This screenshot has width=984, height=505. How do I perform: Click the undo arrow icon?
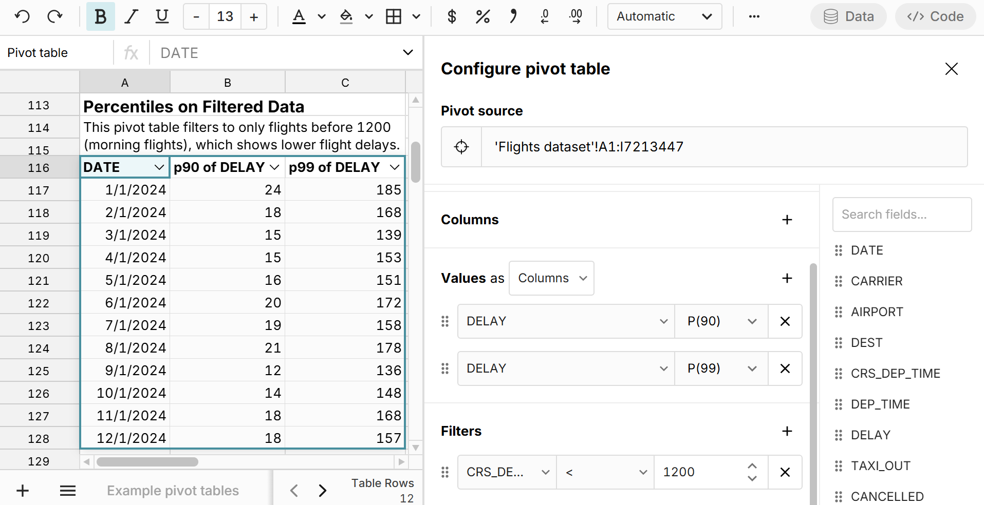[x=22, y=16]
